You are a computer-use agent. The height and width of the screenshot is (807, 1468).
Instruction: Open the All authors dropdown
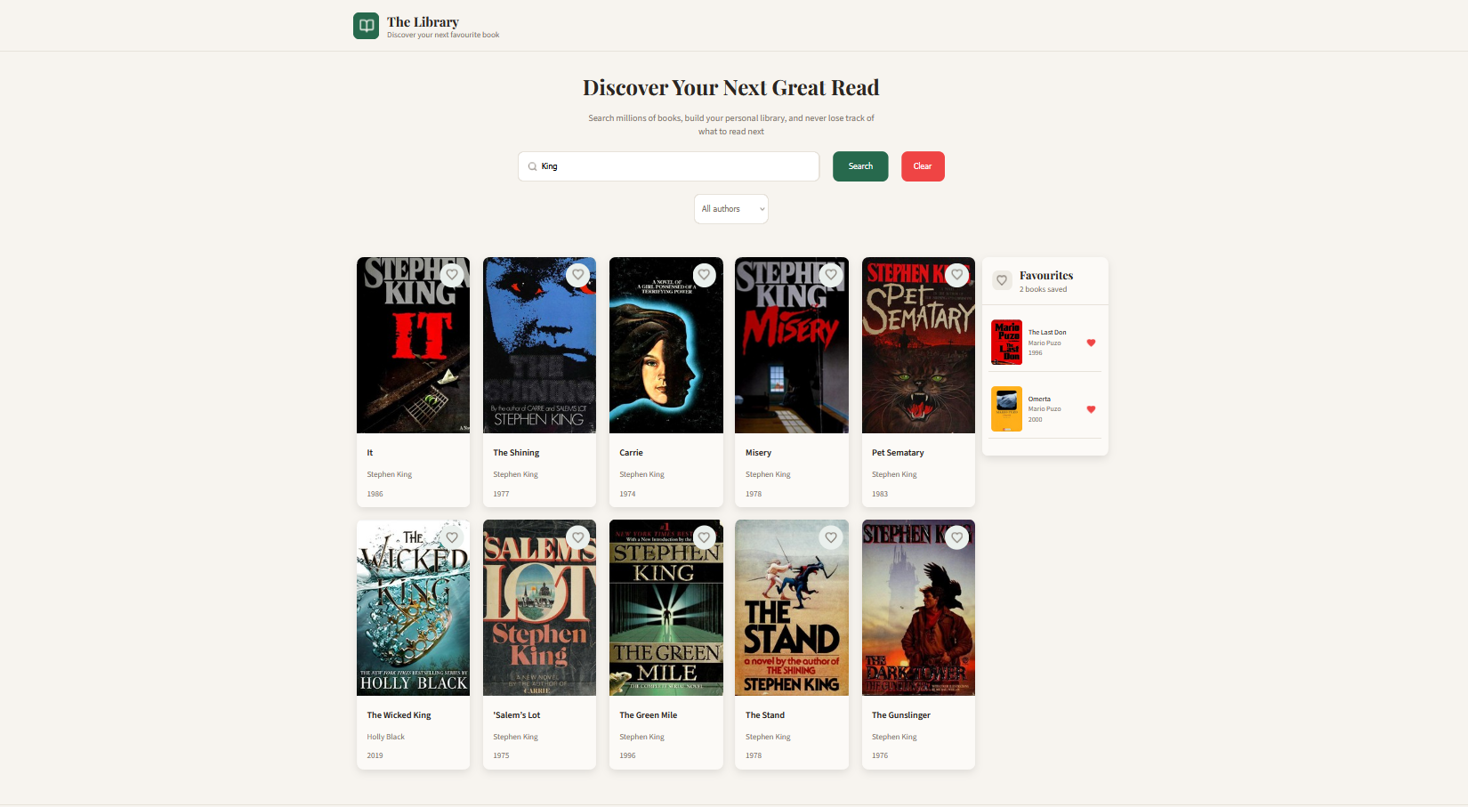pos(731,209)
